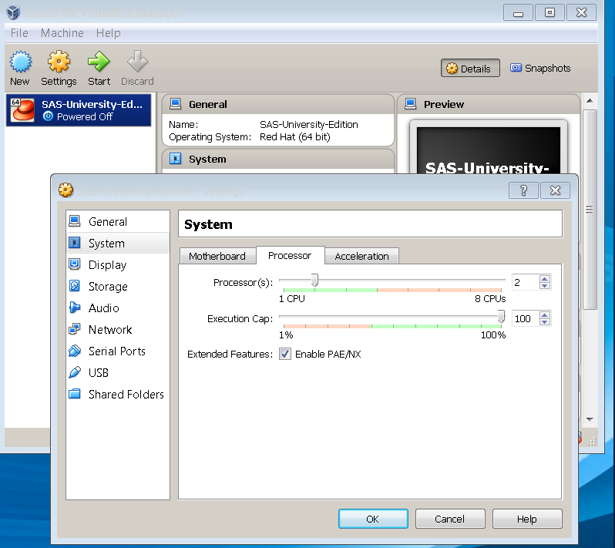Screen dimensions: 615x548
Task: Click the details pane scroll down arrow
Action: tap(590, 419)
